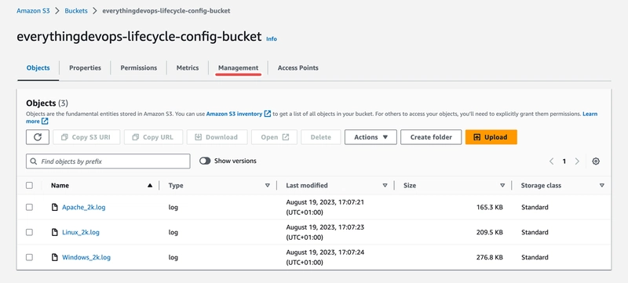Click the Delete button
This screenshot has height=283, width=628.
point(321,137)
